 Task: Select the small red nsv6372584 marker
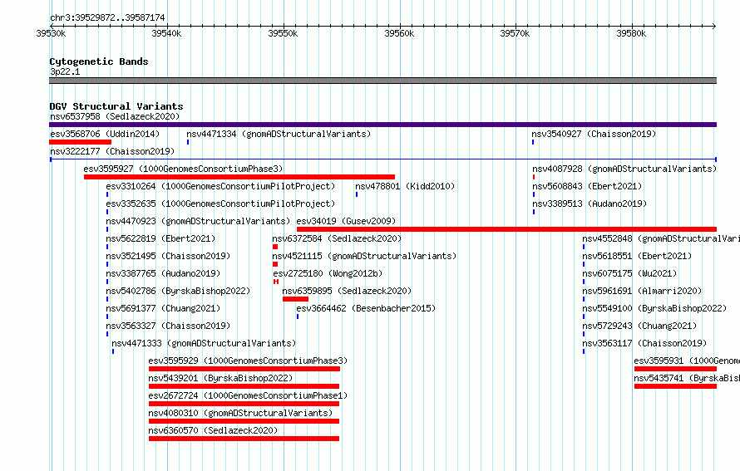click(x=275, y=247)
